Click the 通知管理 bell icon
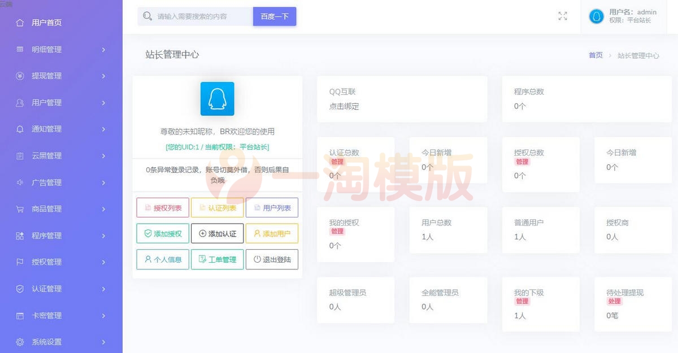The image size is (678, 353). click(20, 129)
